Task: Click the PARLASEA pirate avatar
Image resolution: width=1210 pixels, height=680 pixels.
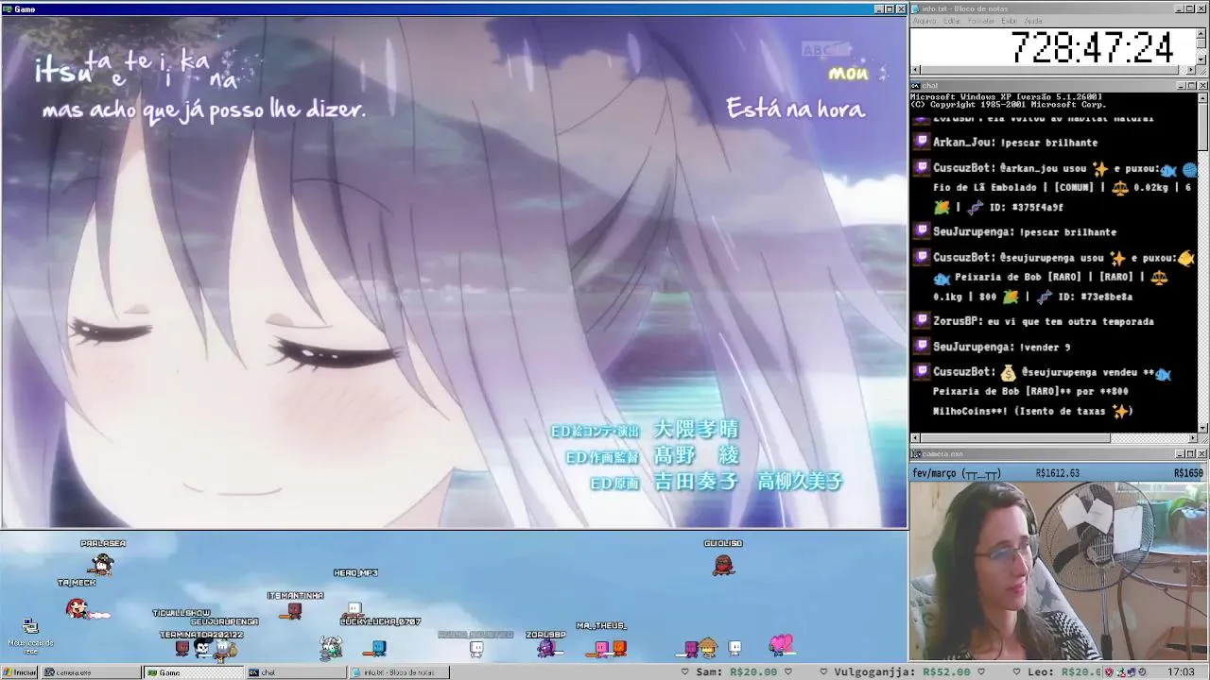Action: [102, 564]
